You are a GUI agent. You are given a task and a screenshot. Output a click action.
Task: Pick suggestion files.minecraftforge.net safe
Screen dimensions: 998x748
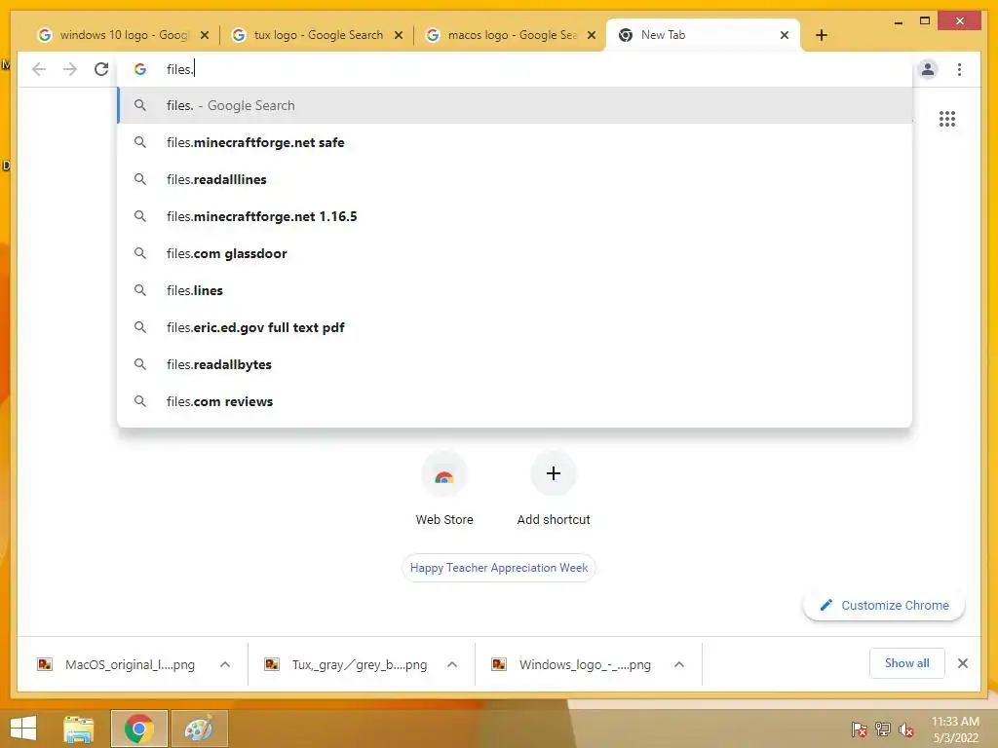click(515, 142)
